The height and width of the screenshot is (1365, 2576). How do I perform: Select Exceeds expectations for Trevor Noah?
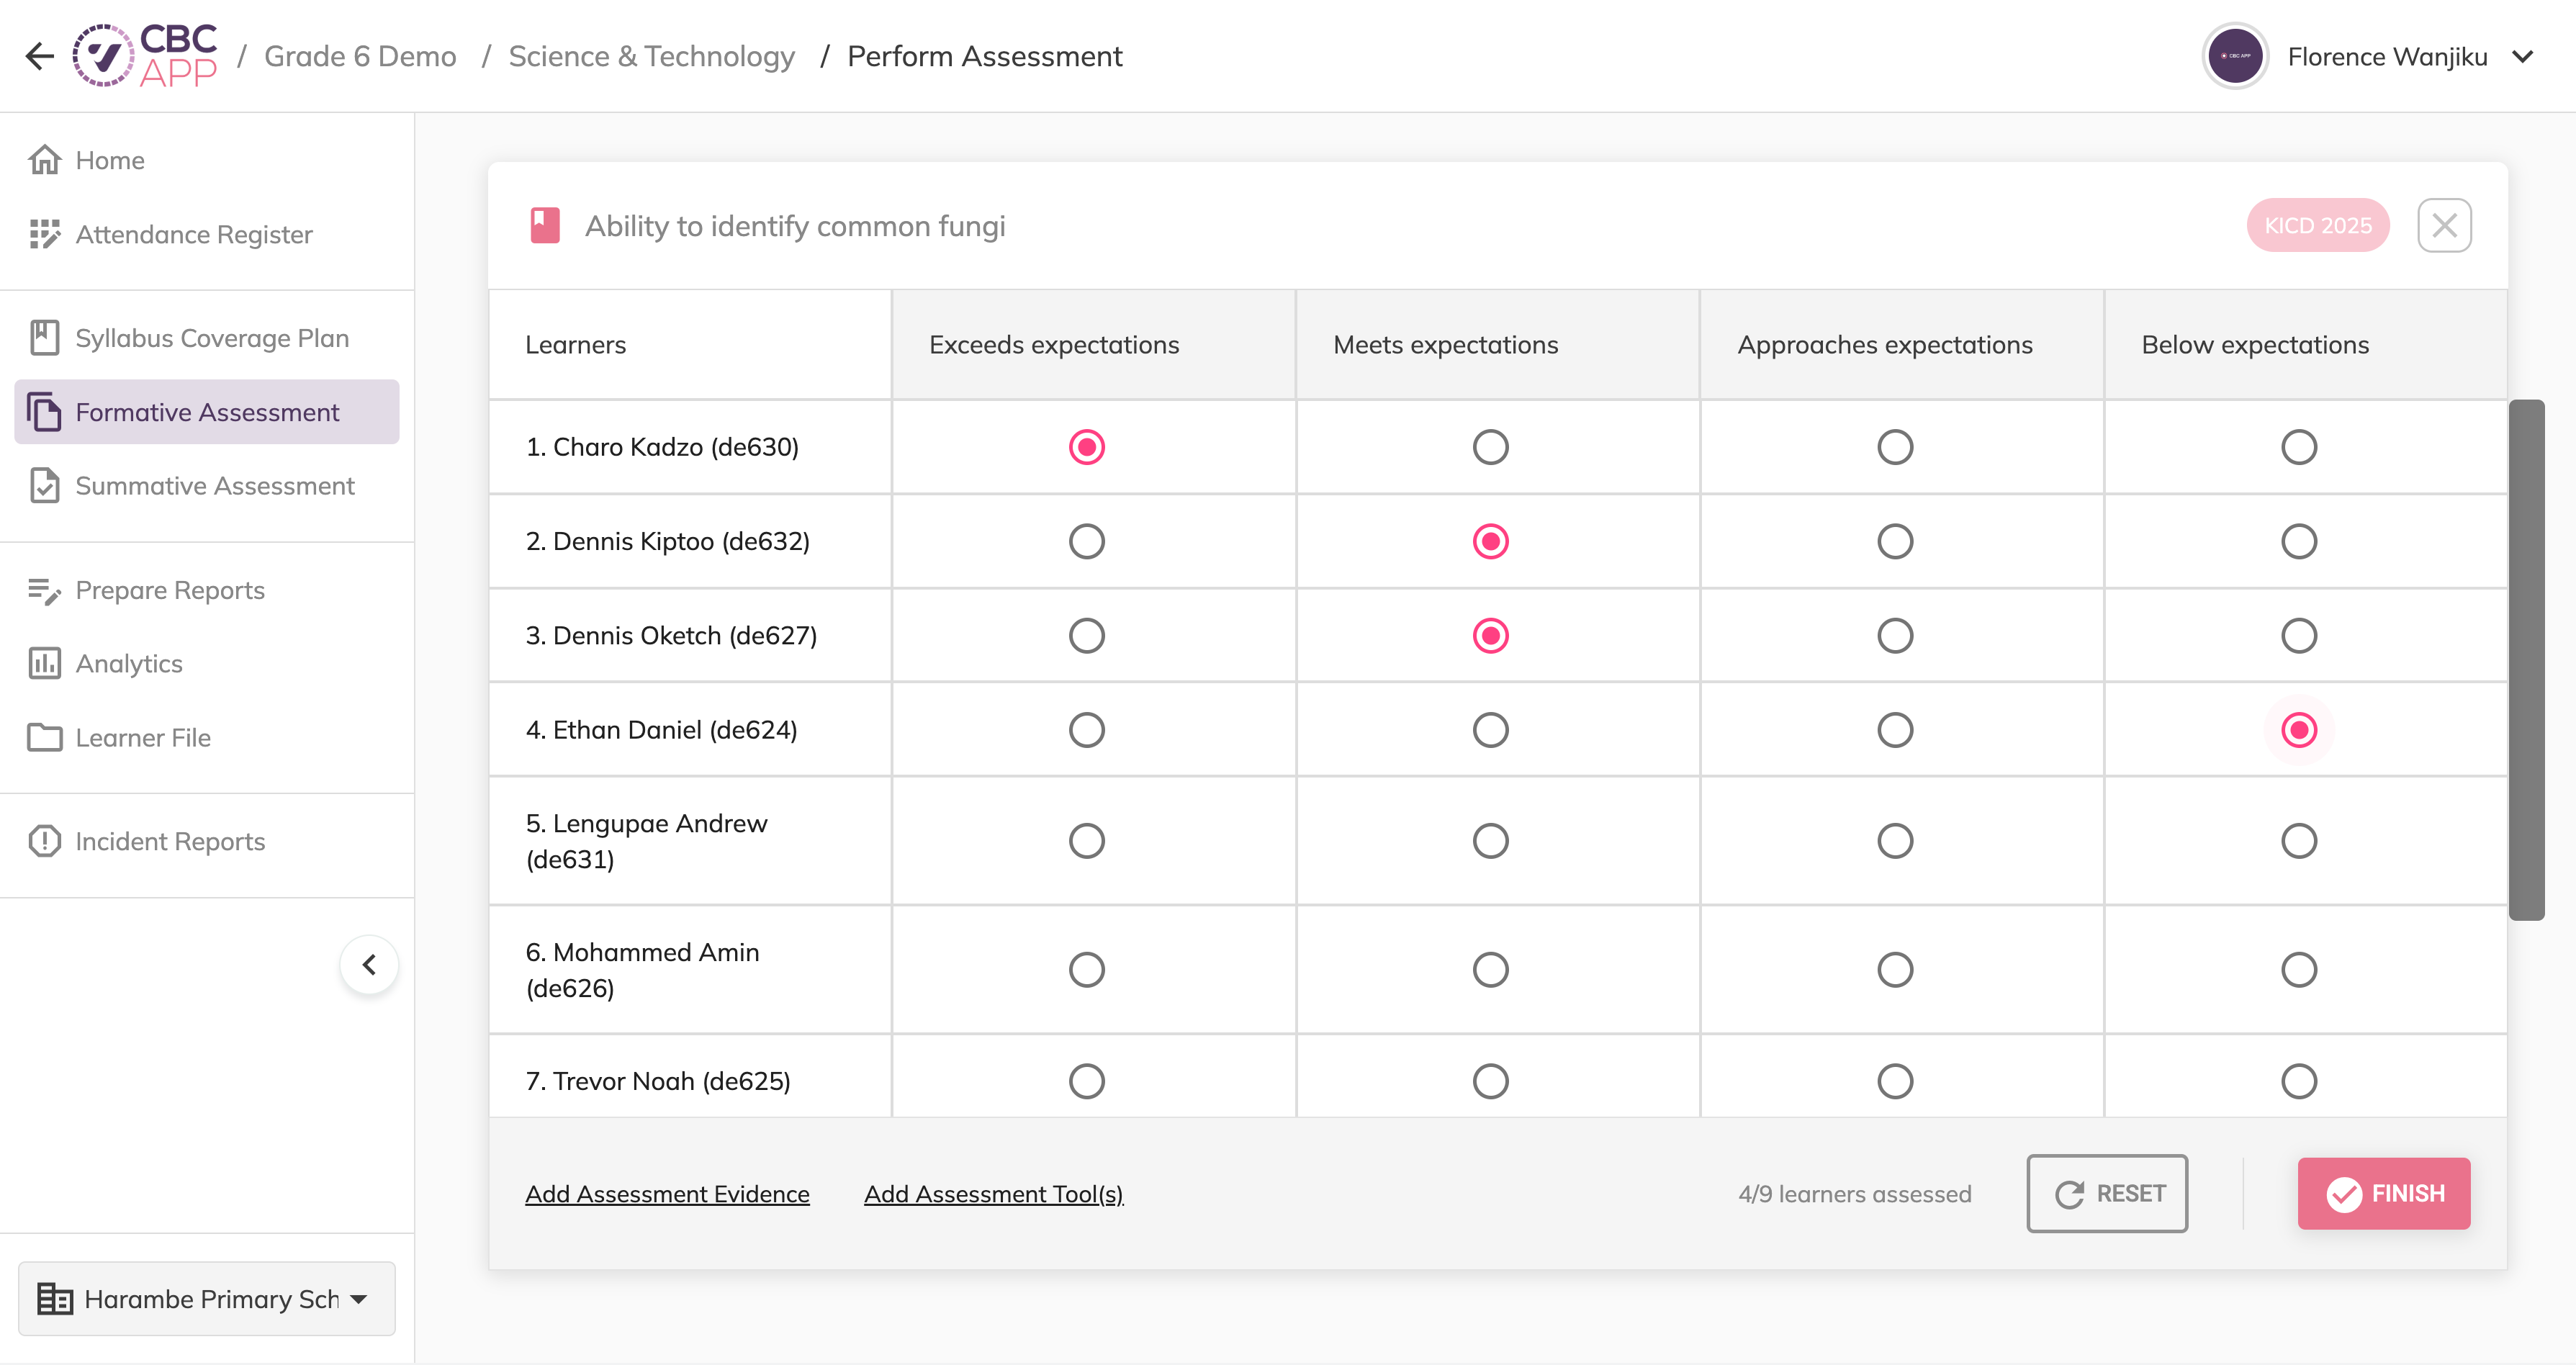(x=1086, y=1081)
